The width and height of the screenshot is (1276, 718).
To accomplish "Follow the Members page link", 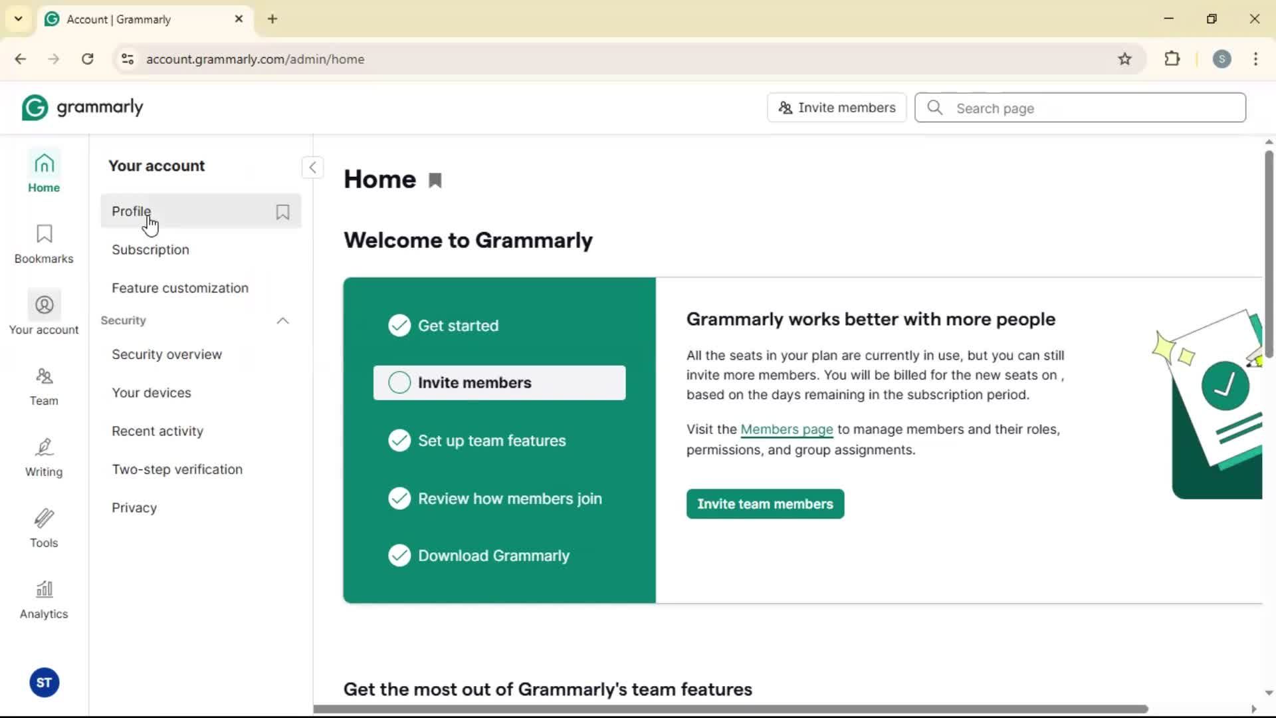I will pos(786,429).
